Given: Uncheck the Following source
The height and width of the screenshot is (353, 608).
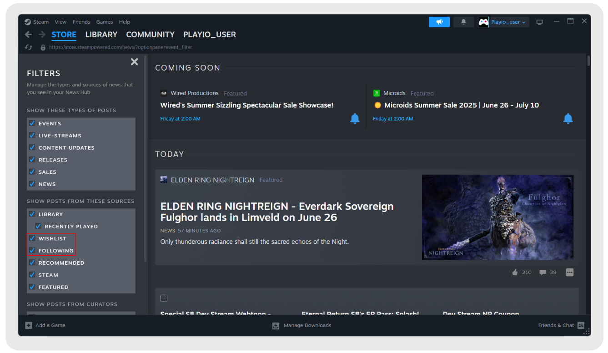Looking at the screenshot, I should (32, 251).
